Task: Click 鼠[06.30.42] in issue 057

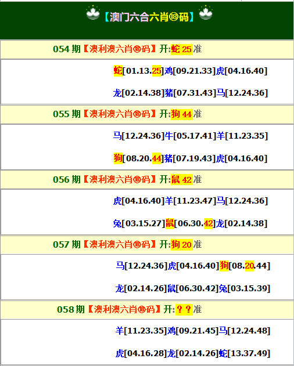Action: (x=193, y=288)
